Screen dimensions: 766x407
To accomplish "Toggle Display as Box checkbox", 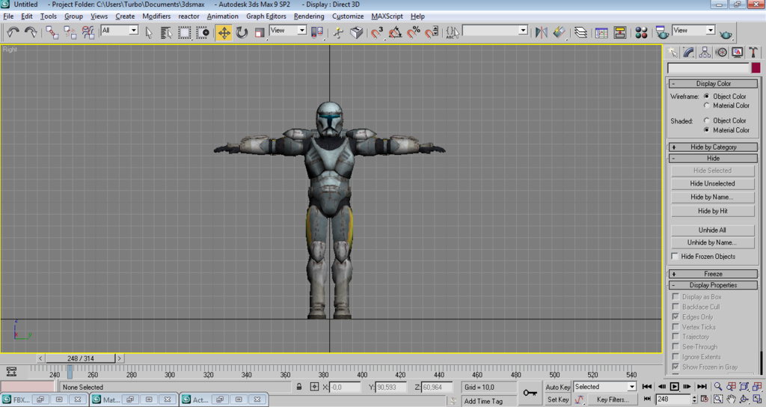I will [x=675, y=296].
